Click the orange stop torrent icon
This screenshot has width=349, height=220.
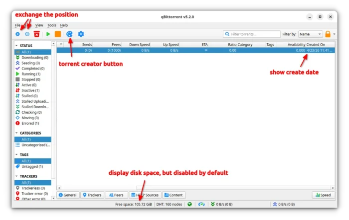pyautogui.click(x=58, y=34)
